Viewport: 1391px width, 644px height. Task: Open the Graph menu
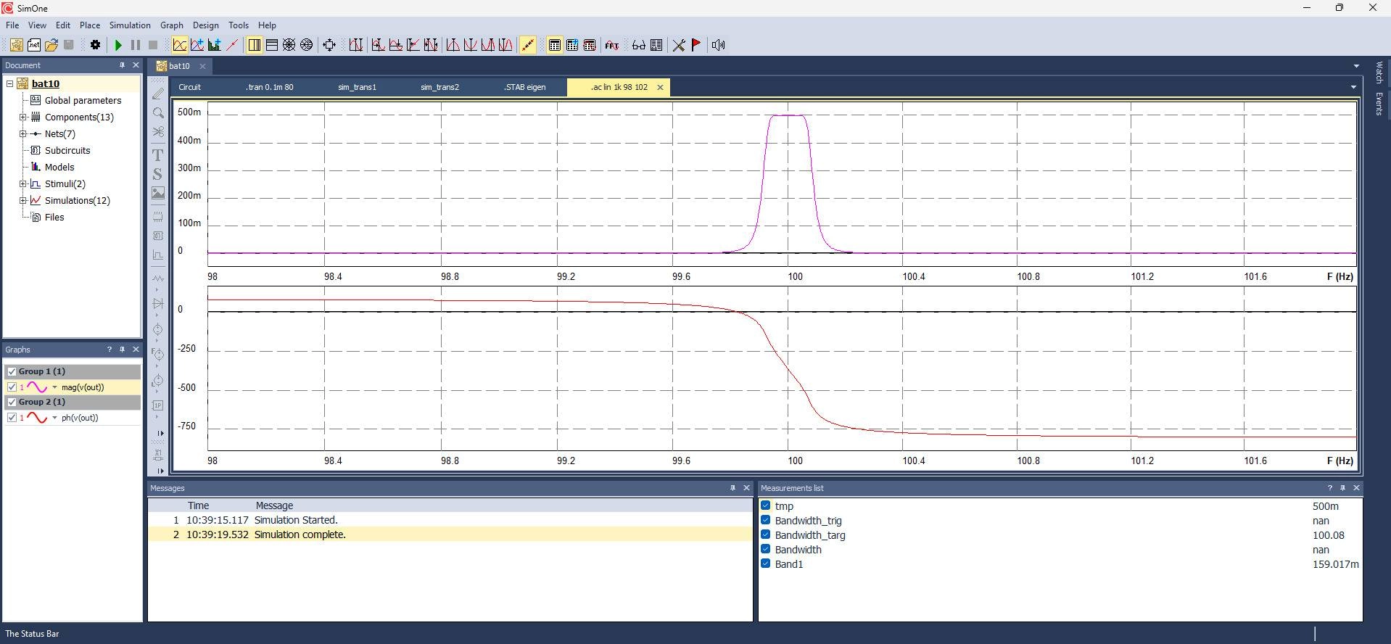172,25
